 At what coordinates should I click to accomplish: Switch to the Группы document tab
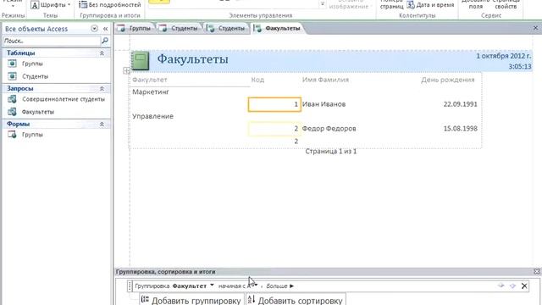[135, 28]
